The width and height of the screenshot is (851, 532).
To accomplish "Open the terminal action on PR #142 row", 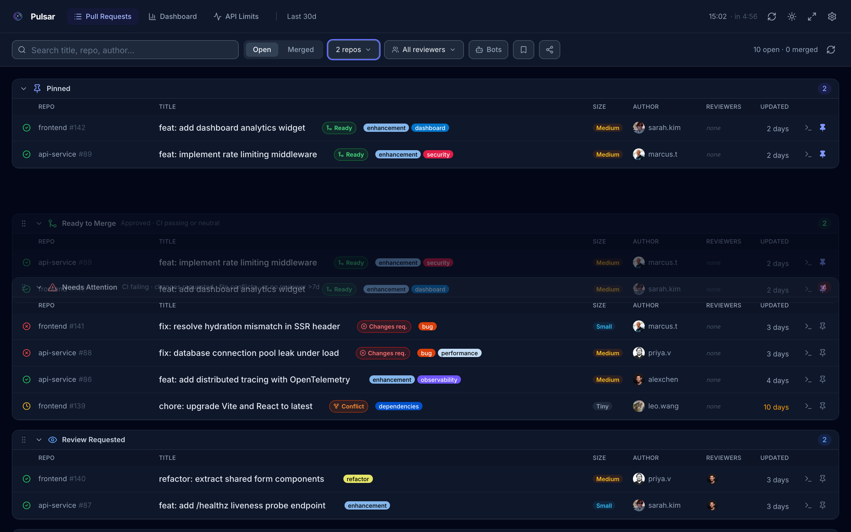I will (x=808, y=128).
